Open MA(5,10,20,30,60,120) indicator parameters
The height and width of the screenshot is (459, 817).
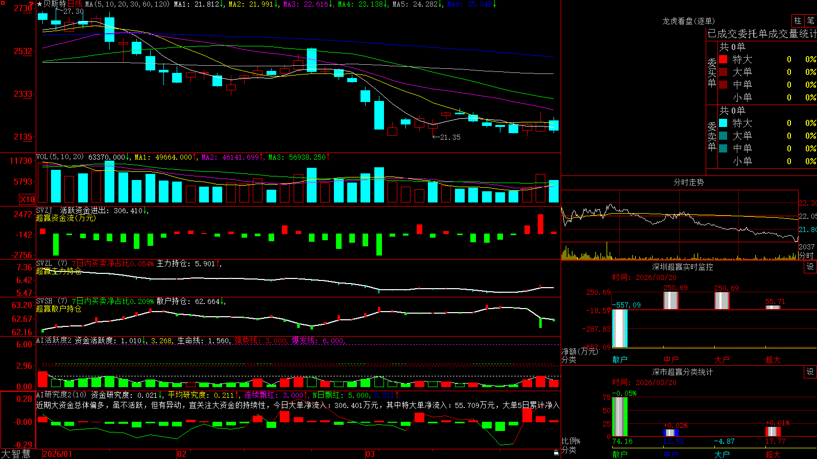point(127,4)
